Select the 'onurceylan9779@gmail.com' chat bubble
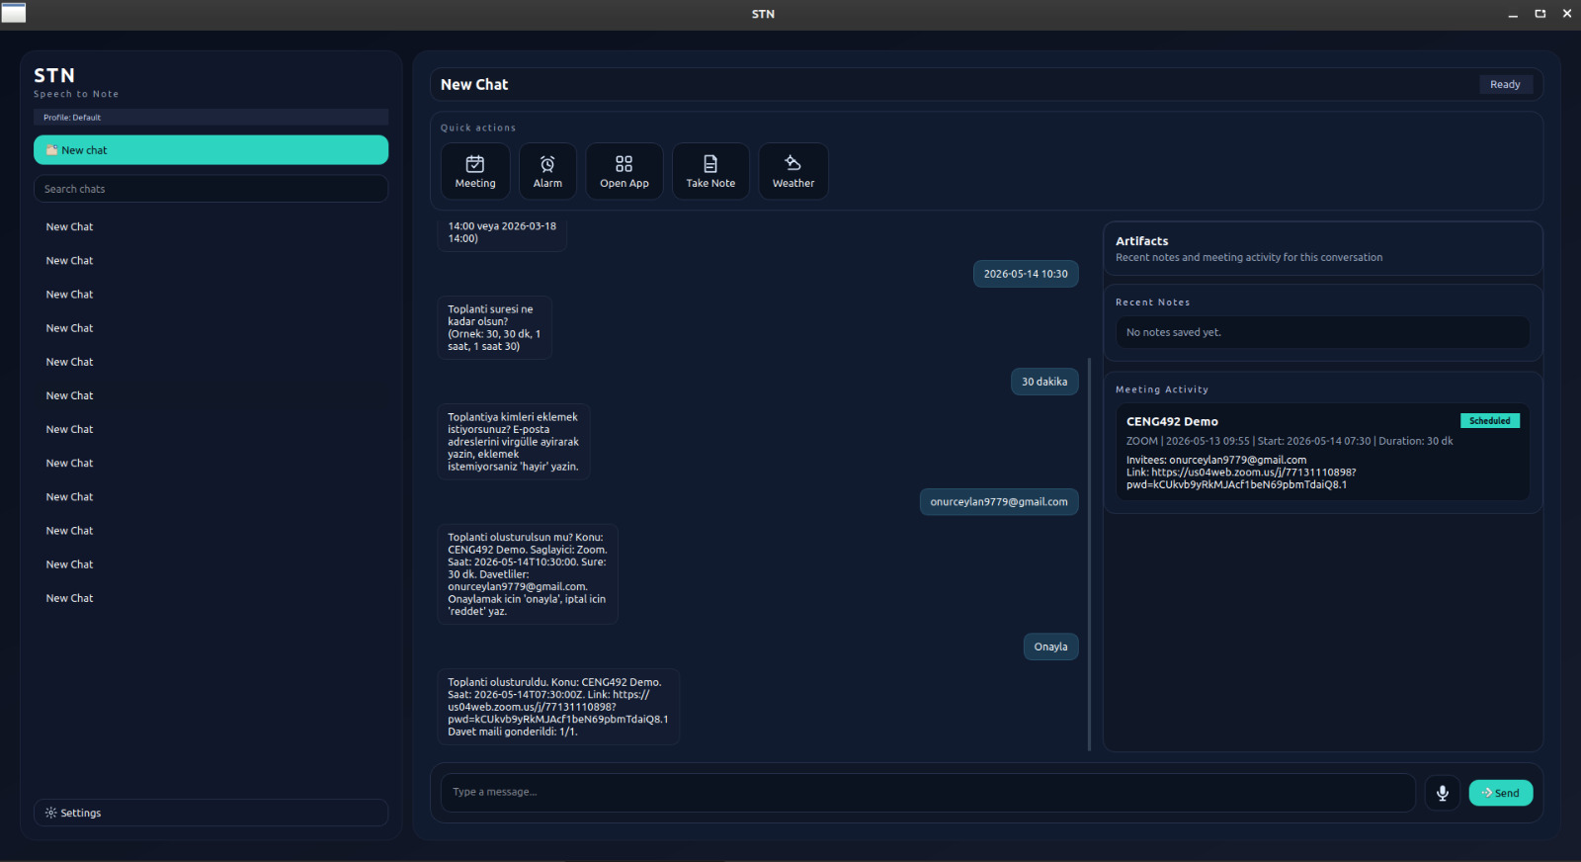This screenshot has height=862, width=1581. tap(999, 502)
